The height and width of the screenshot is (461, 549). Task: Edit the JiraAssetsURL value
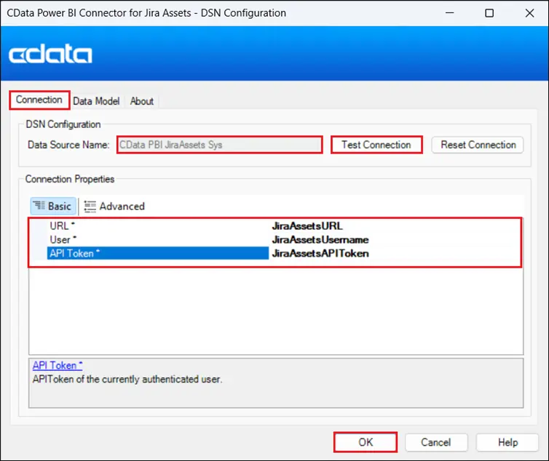click(307, 226)
